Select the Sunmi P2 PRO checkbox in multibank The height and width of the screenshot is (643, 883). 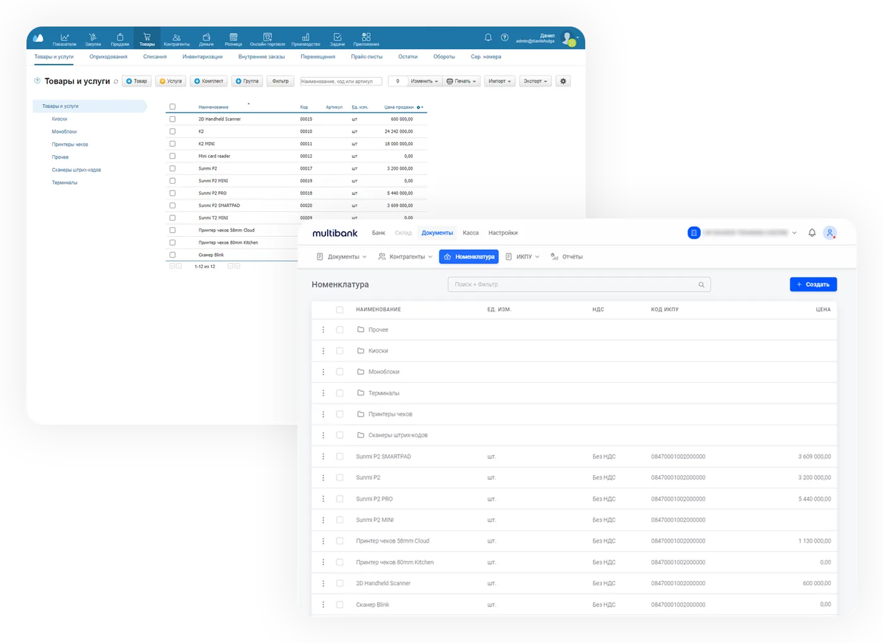pos(340,499)
